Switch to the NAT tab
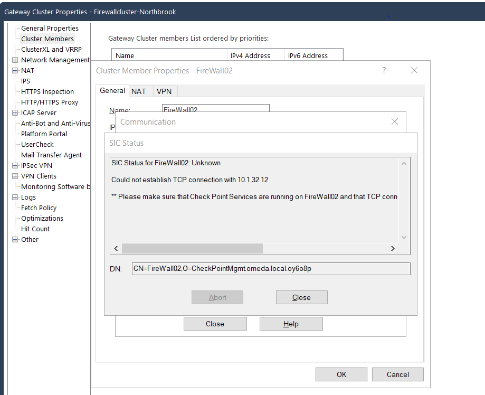The width and height of the screenshot is (485, 395). click(140, 91)
